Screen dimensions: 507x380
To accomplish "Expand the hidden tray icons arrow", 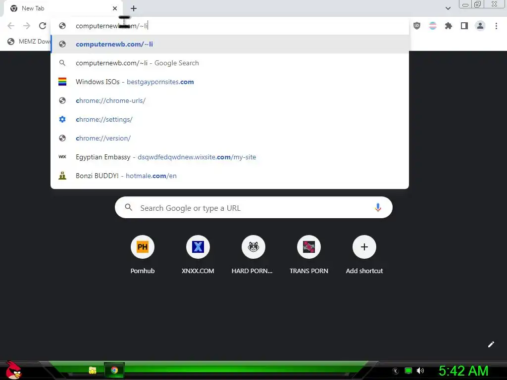I will pos(395,371).
